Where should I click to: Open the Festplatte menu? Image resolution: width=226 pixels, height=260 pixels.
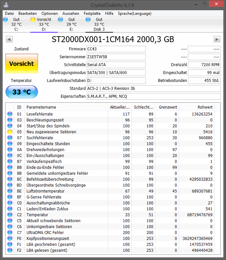coord(92,13)
